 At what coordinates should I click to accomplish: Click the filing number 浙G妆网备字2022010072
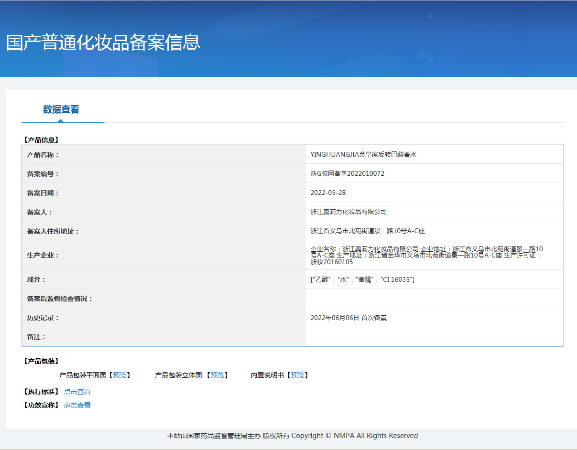347,173
